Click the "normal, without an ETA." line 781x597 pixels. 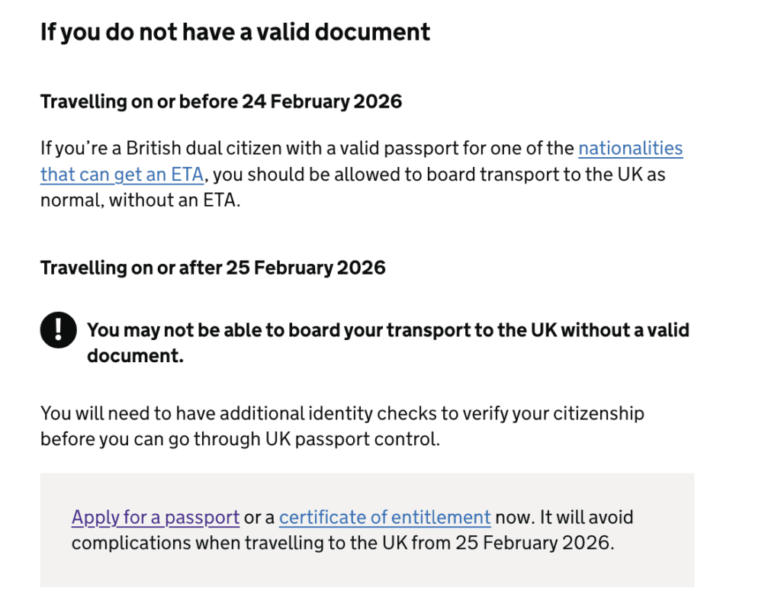[x=140, y=202]
